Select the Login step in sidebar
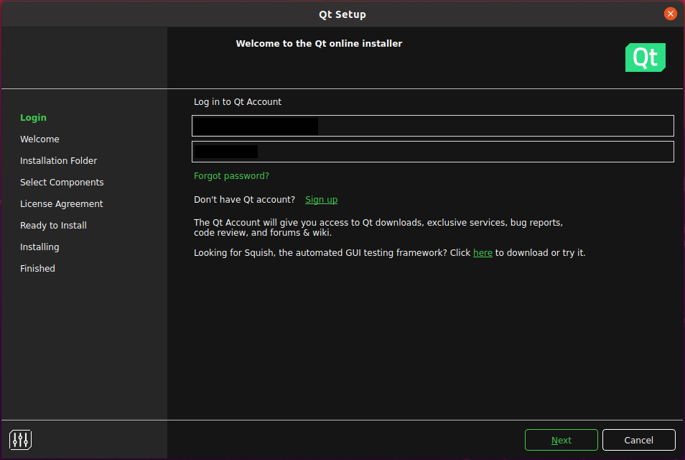The width and height of the screenshot is (685, 460). pos(33,118)
